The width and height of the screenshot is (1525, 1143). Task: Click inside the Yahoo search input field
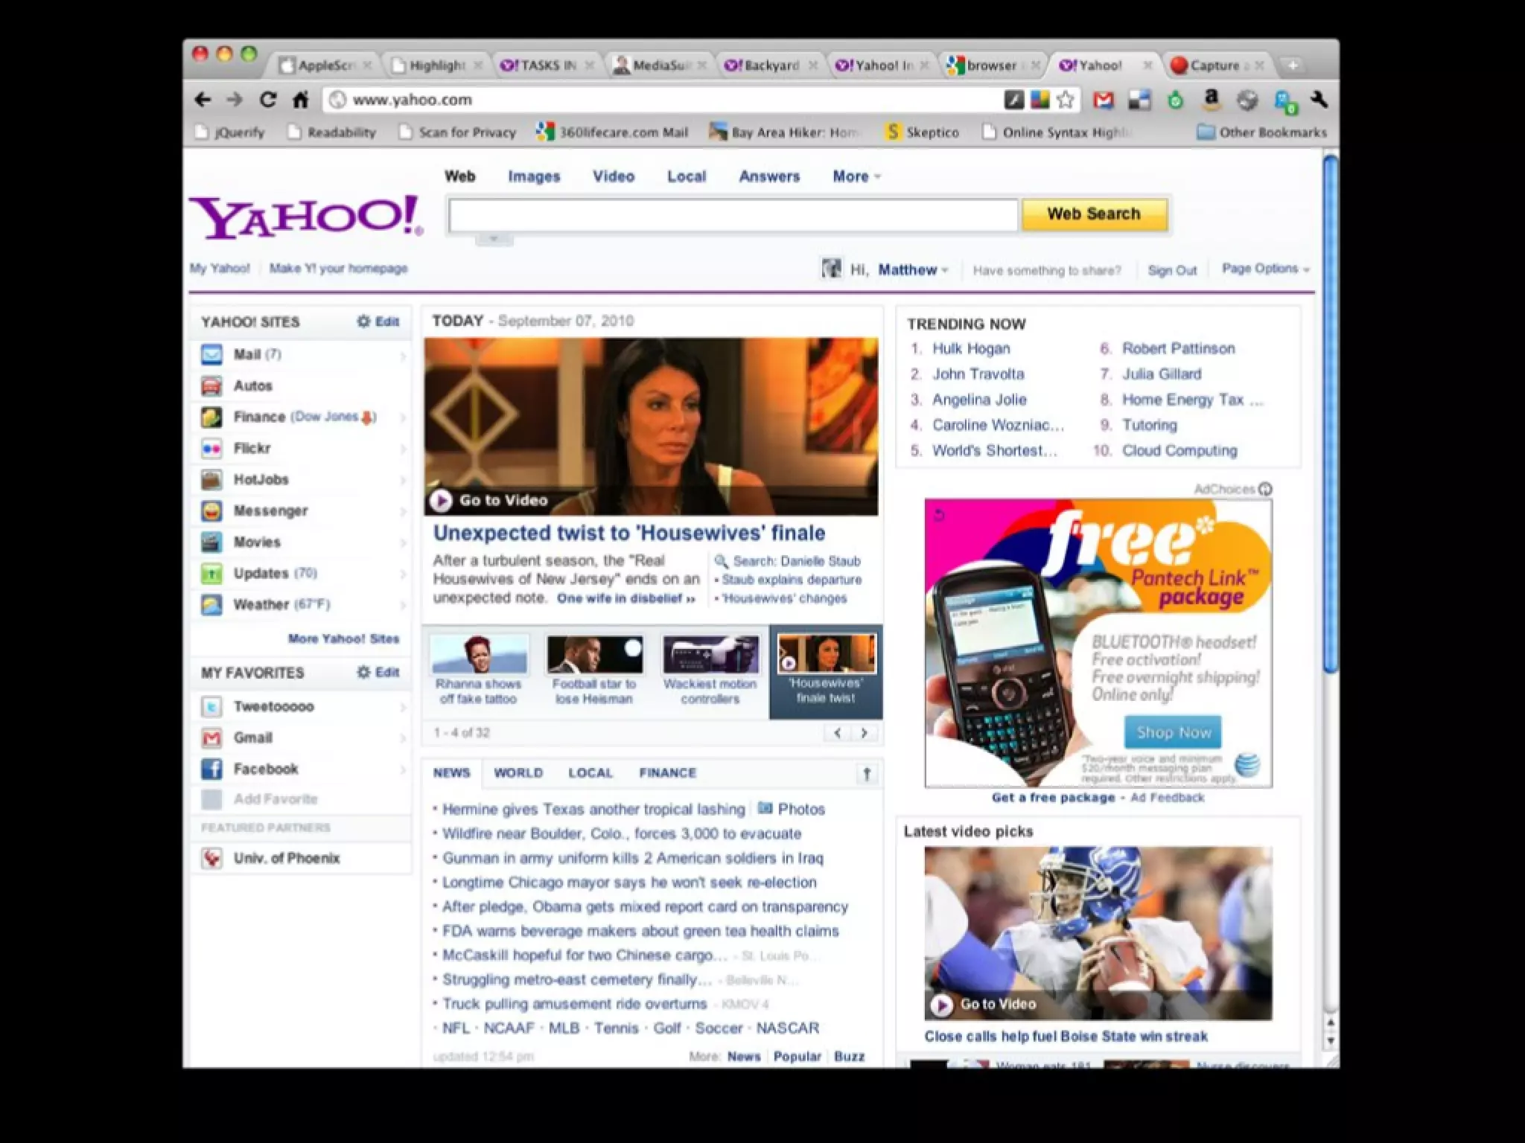click(x=733, y=215)
